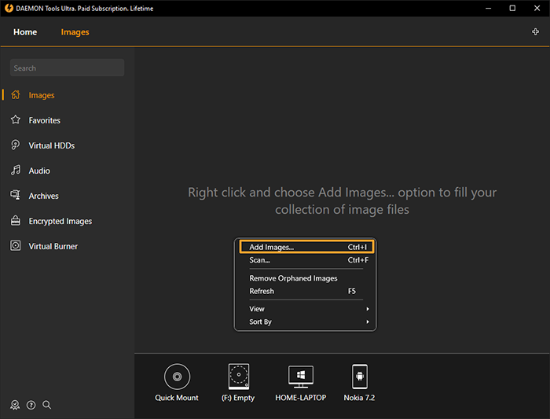The image size is (550, 419).
Task: Click the Nokia 7.2 label
Action: click(359, 398)
